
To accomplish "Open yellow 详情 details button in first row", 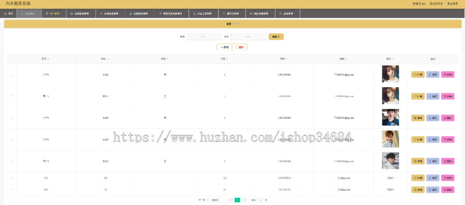I will click(x=418, y=75).
